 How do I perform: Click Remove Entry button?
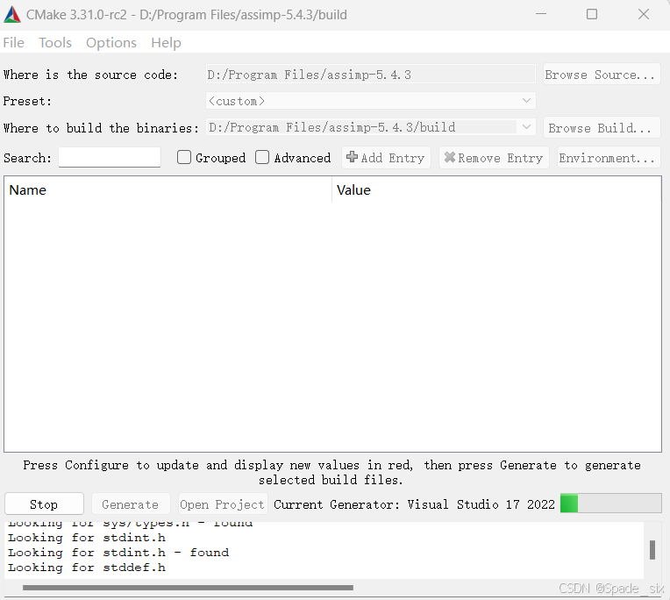click(x=494, y=158)
